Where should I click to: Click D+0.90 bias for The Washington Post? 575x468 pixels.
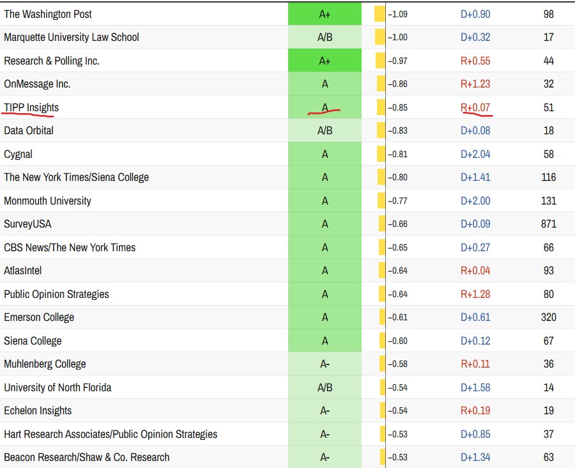pyautogui.click(x=475, y=14)
